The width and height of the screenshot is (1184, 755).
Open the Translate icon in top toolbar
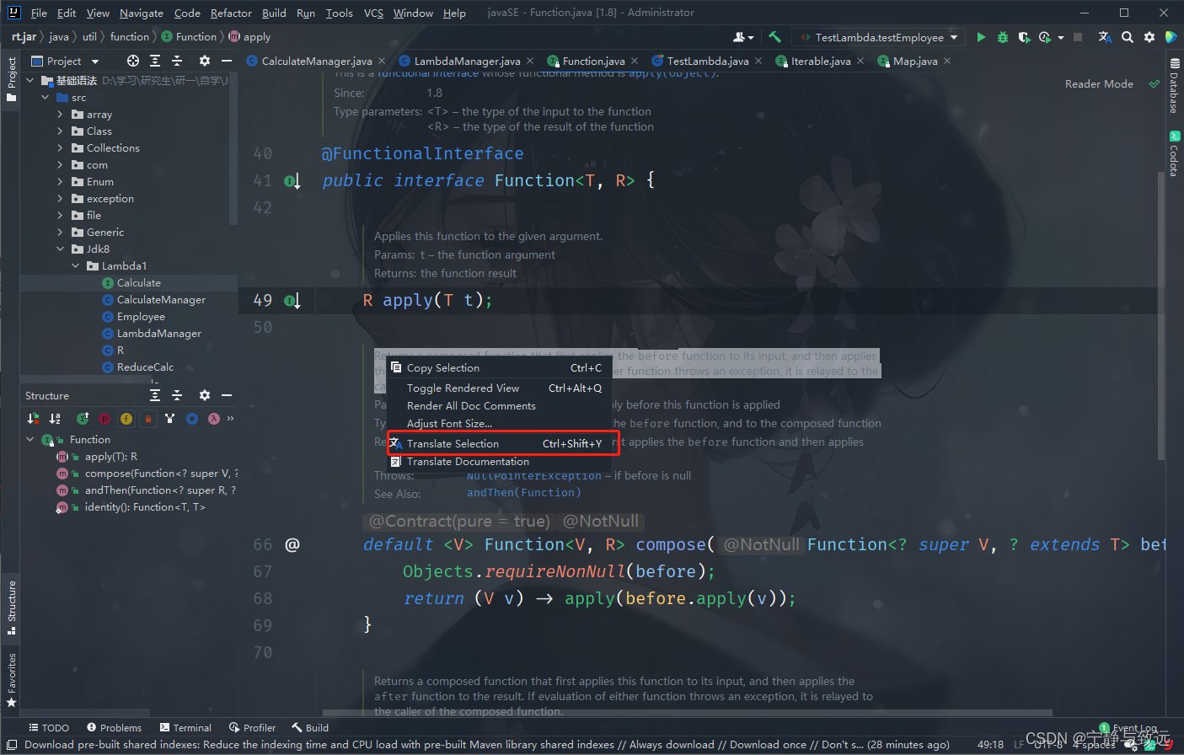click(1105, 37)
